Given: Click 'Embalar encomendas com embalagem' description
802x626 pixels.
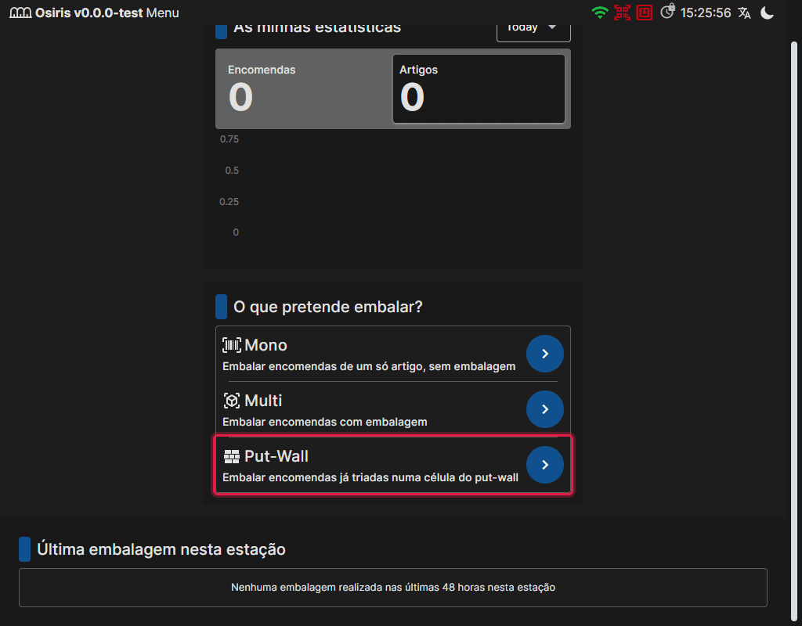Looking at the screenshot, I should pyautogui.click(x=325, y=422).
